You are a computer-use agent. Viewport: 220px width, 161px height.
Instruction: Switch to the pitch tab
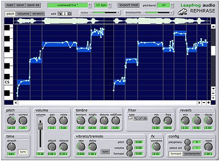click(11, 14)
